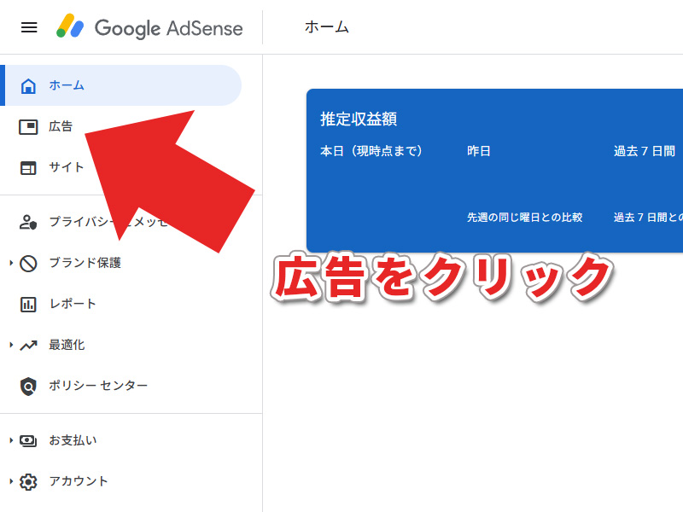Click the 過去７日間 earnings label

645,151
